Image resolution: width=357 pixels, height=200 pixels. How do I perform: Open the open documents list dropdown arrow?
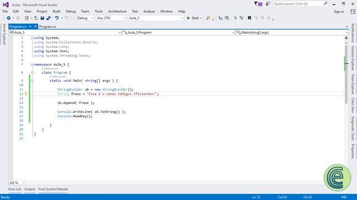(x=347, y=27)
